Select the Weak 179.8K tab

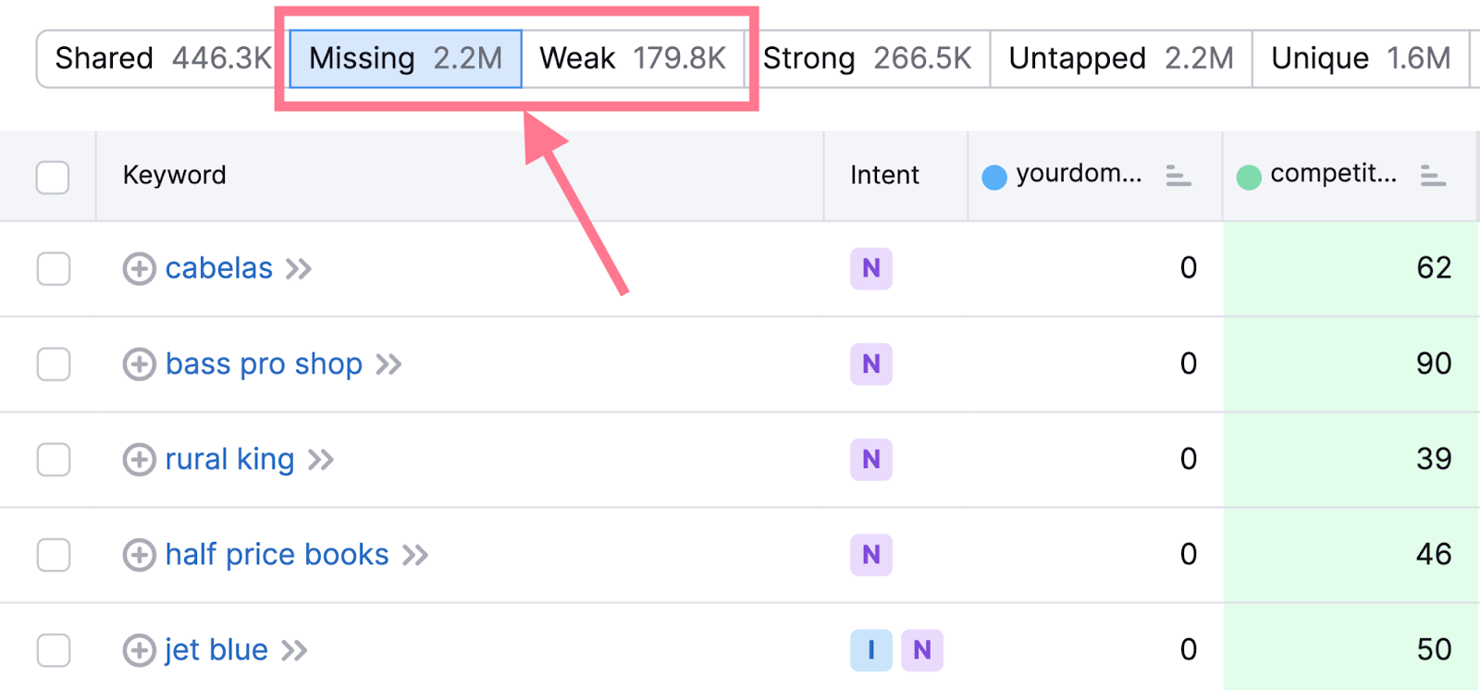click(633, 58)
